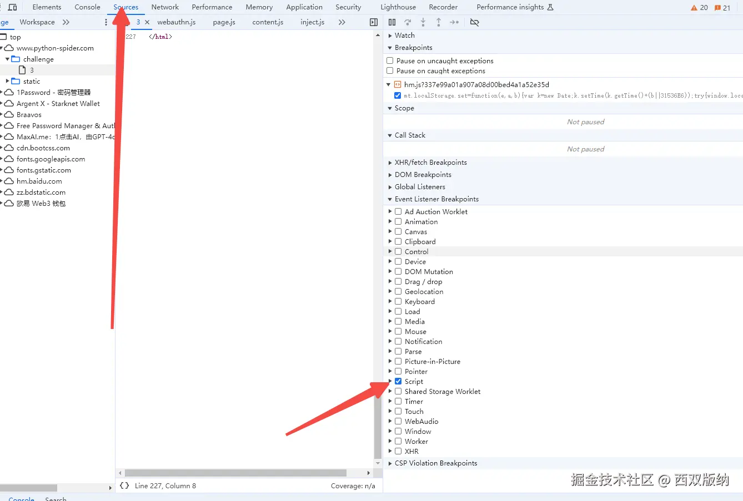
Task: Open the content.js file tab
Action: point(268,22)
